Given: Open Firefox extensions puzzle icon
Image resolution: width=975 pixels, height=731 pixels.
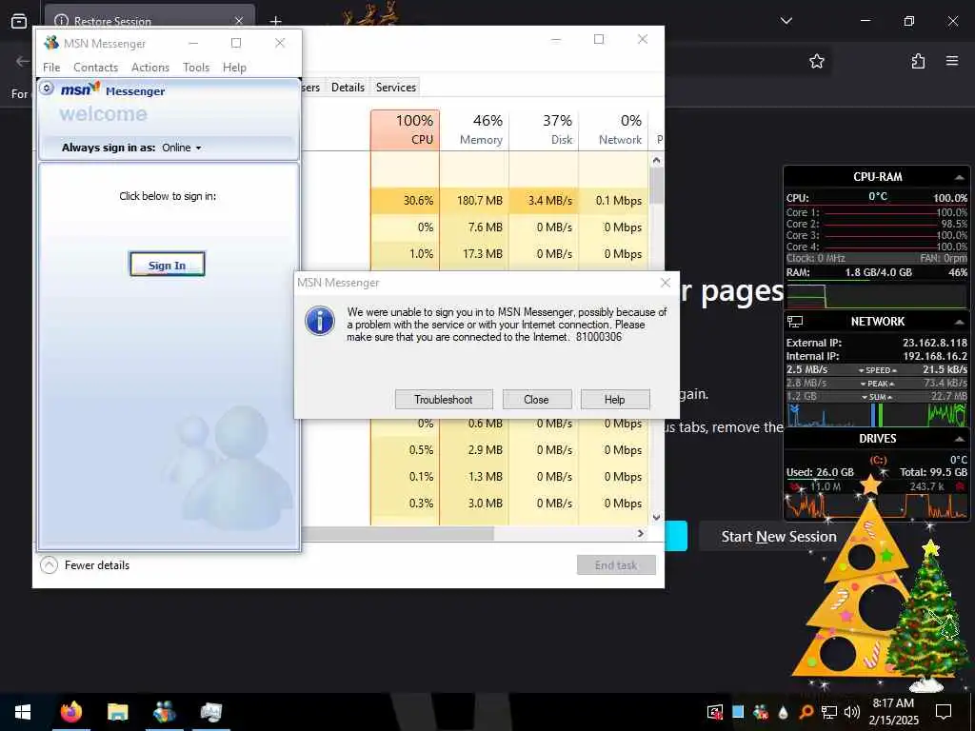Looking at the screenshot, I should (x=918, y=61).
